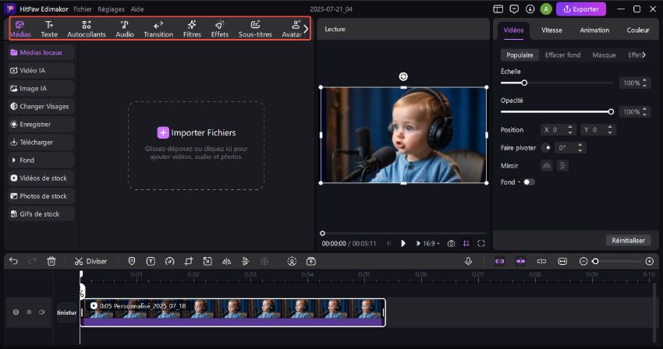Play the preview video
Image resolution: width=663 pixels, height=349 pixels.
[x=403, y=243]
